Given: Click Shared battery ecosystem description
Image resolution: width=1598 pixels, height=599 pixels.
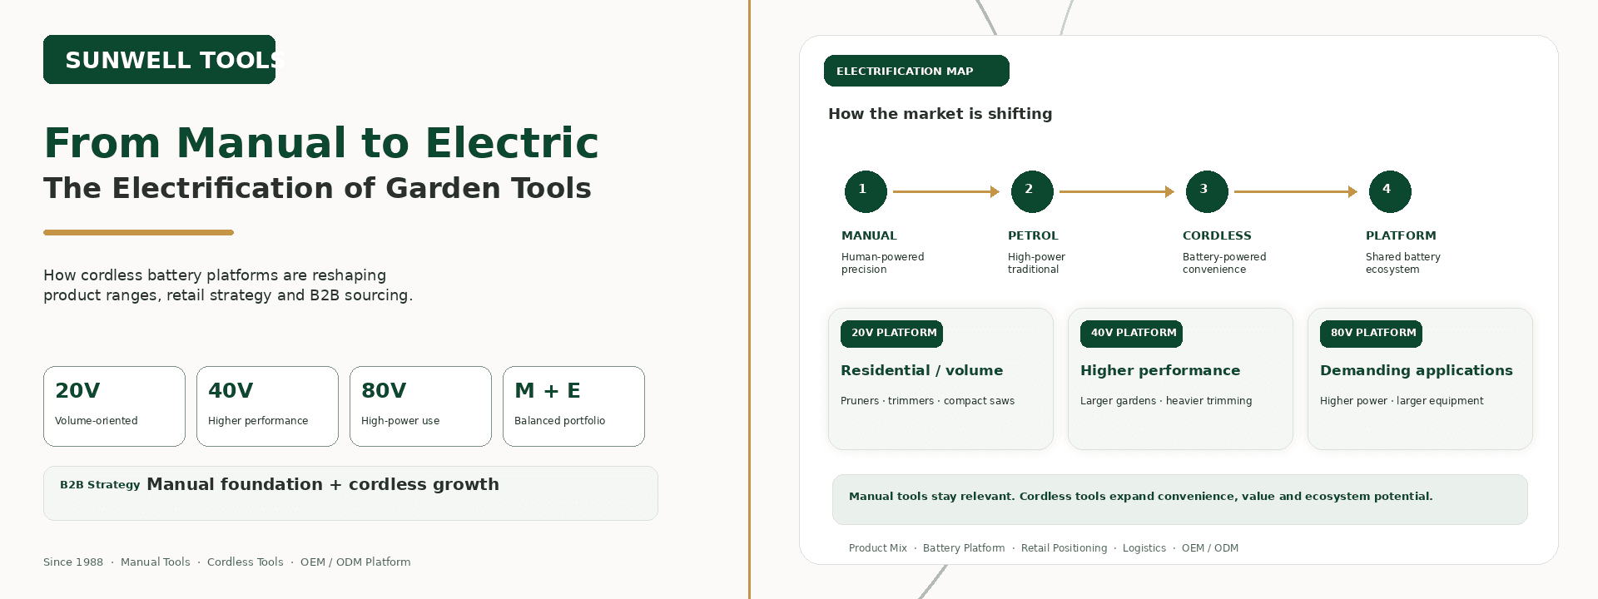Looking at the screenshot, I should [1402, 263].
